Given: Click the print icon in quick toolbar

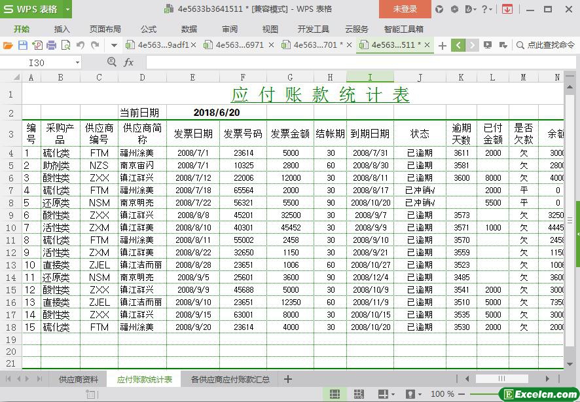Looking at the screenshot, I should (x=51, y=45).
